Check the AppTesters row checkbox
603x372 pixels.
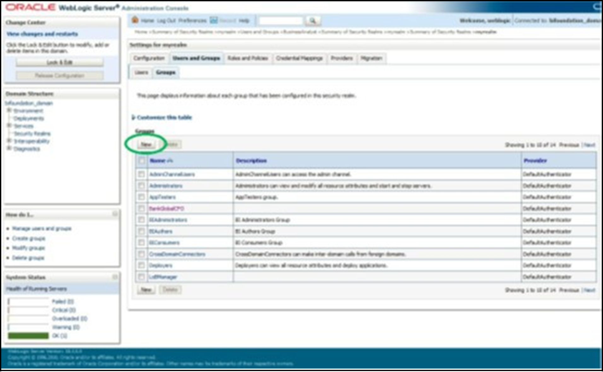click(141, 197)
